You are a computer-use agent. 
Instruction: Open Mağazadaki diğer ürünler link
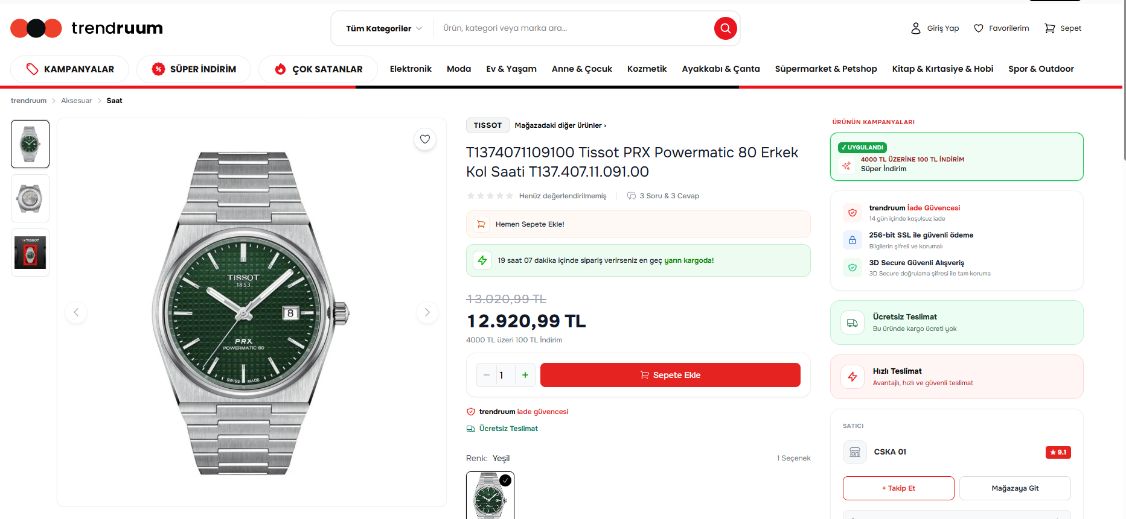coord(560,125)
